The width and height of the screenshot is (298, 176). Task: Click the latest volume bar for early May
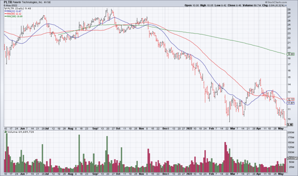click(285, 165)
